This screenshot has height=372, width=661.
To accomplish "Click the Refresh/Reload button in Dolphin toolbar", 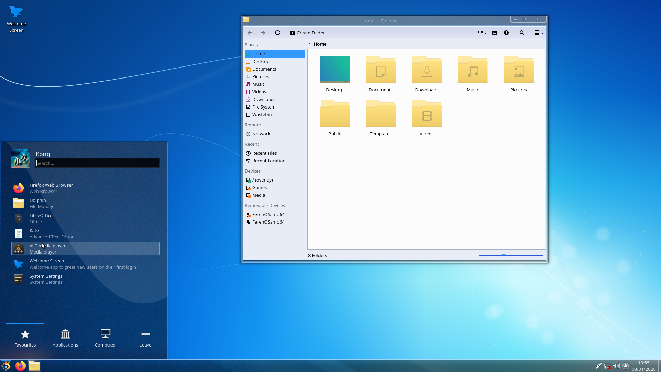I will point(278,33).
